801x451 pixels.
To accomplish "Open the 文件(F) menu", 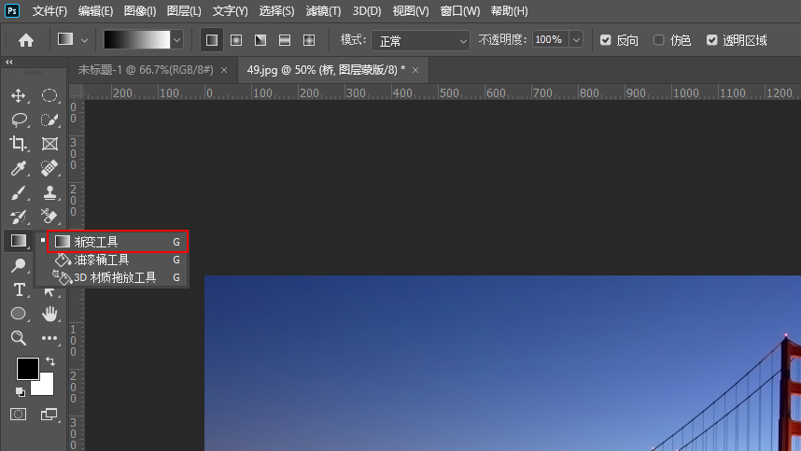I will point(49,10).
